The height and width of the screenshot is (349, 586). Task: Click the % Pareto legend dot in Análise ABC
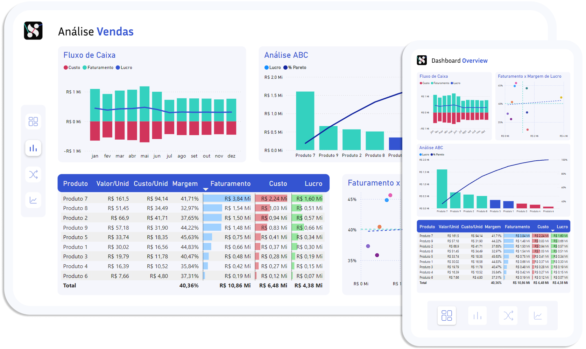tap(285, 68)
